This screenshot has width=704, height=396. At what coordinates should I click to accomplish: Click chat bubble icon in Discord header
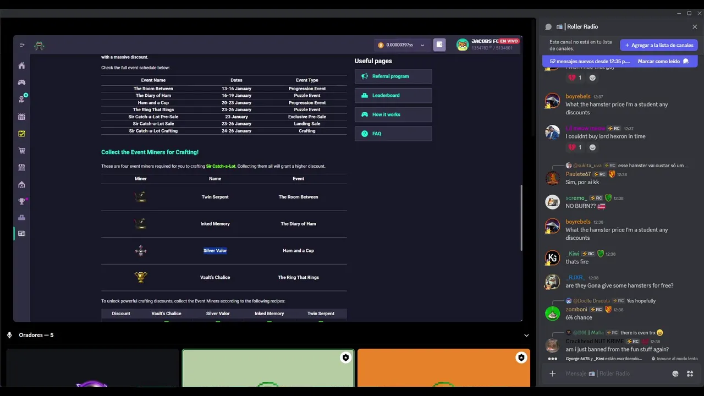pos(548,26)
